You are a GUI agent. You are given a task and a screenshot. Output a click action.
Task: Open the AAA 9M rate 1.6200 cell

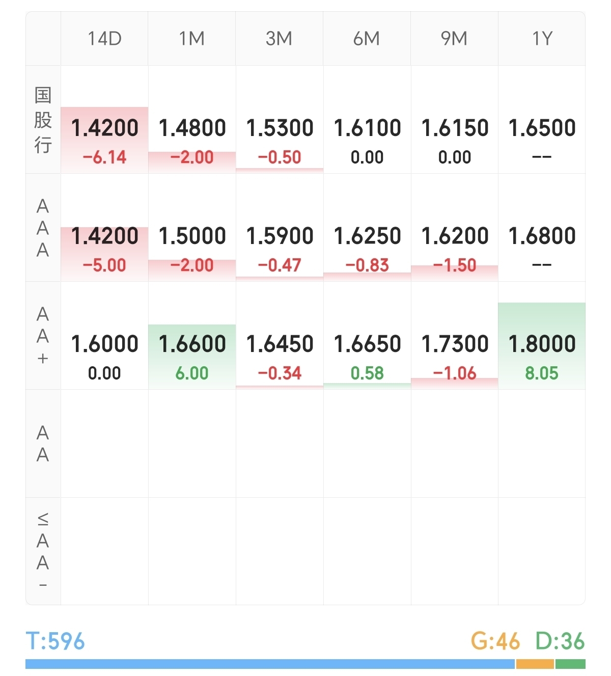click(x=454, y=246)
